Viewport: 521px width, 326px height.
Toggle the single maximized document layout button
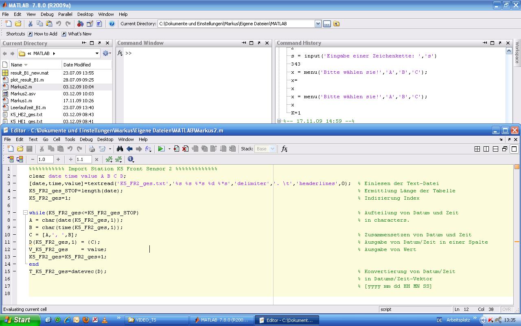tap(514, 149)
